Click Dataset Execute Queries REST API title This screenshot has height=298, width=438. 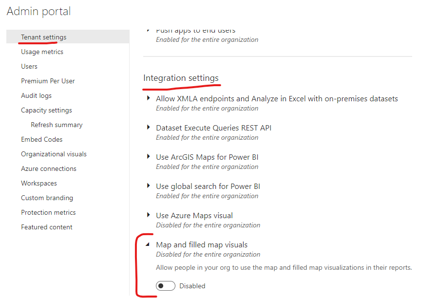pyautogui.click(x=214, y=128)
